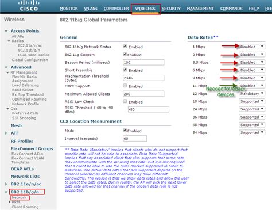Open Rx Sop Threshold link
Screen dimensions: 272x210
click(x=28, y=94)
